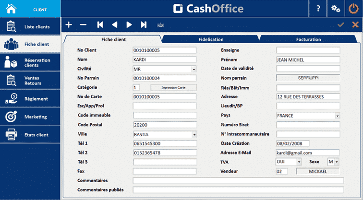Click the empty Fax field
The width and height of the screenshot is (363, 200).
pyautogui.click(x=165, y=171)
